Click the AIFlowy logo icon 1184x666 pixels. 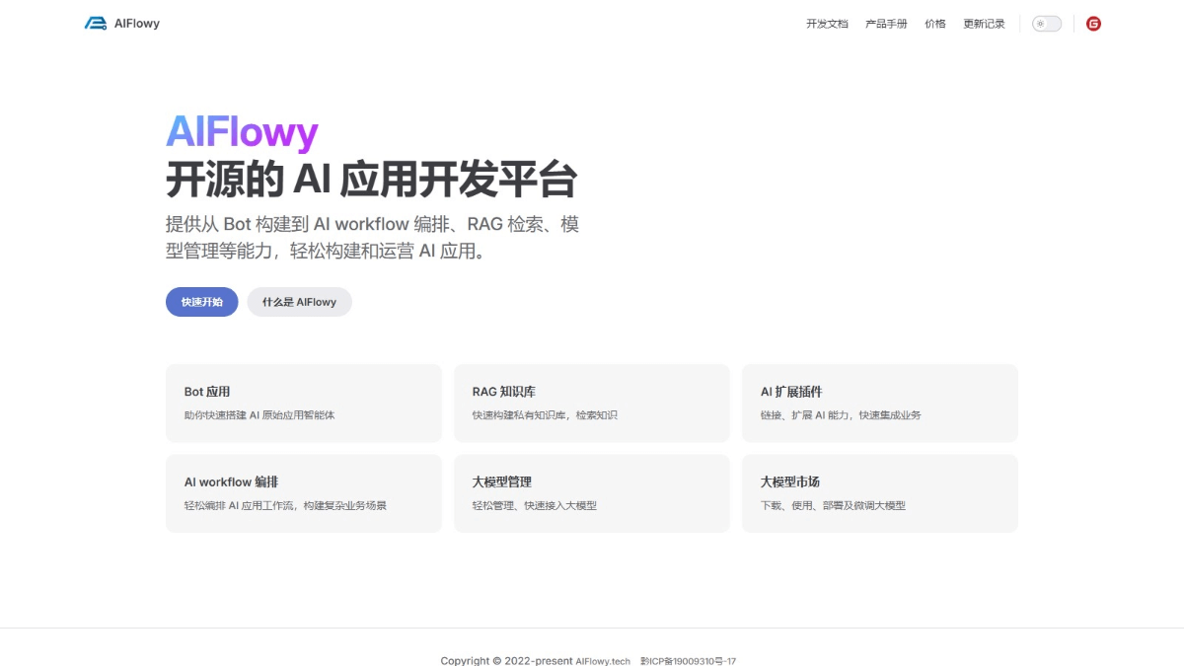[95, 24]
